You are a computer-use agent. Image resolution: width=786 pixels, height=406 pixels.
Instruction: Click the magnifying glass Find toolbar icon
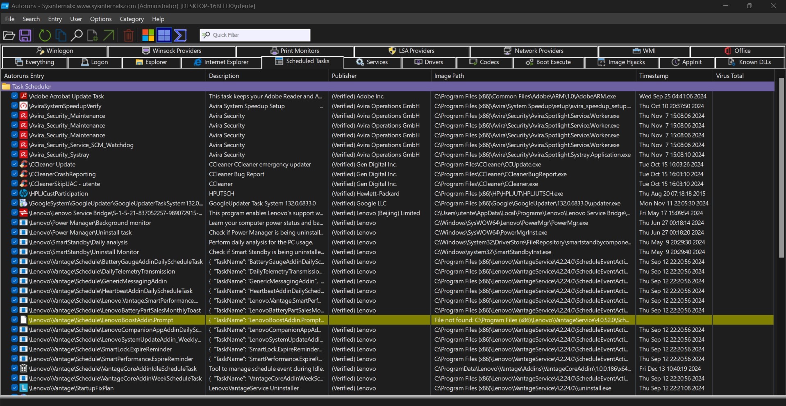[77, 35]
